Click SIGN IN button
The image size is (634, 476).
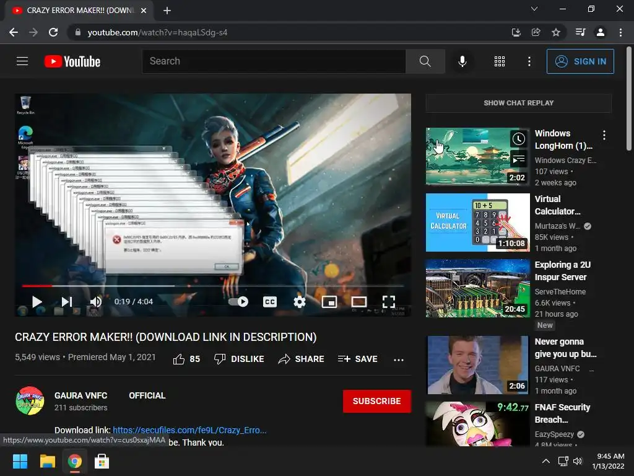click(580, 61)
